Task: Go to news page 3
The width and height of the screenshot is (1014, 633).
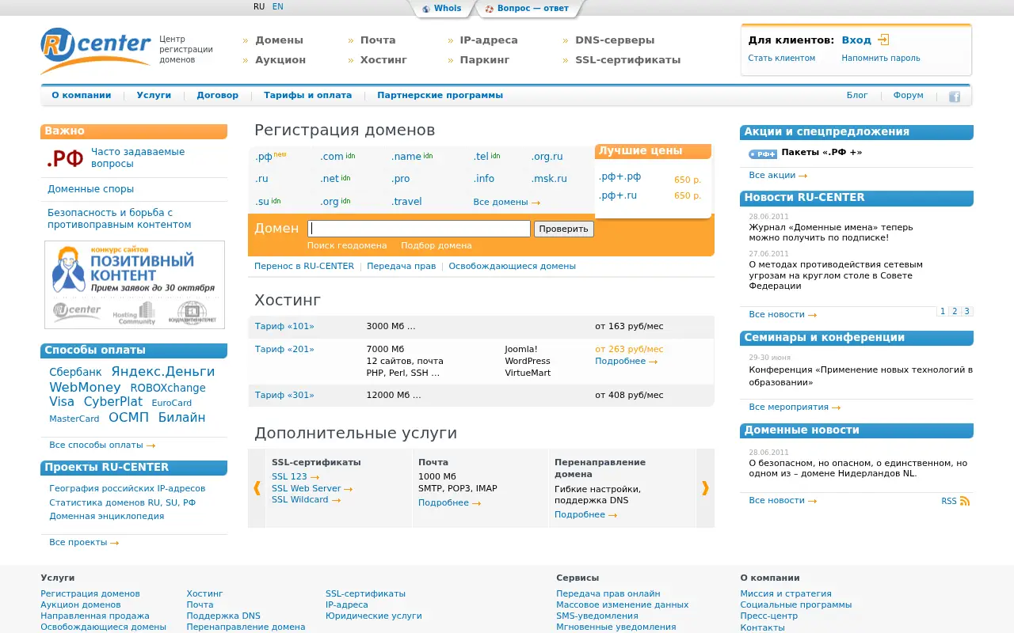Action: point(967,312)
